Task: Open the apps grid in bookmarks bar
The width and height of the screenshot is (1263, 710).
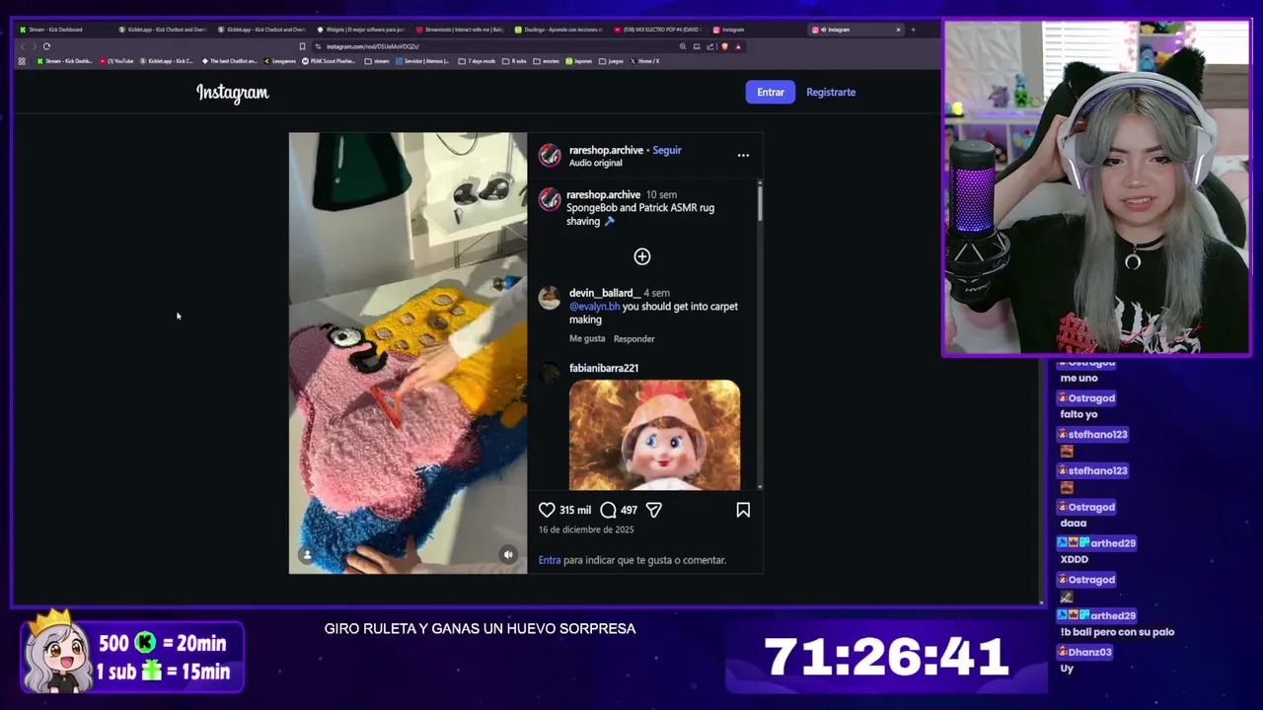Action: (22, 61)
